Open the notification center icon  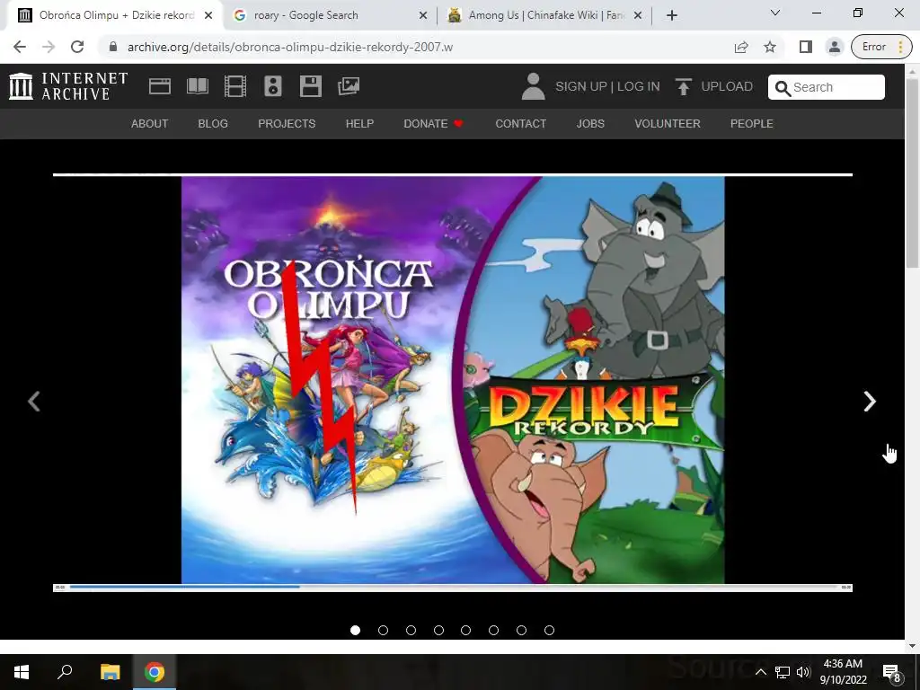coord(892,672)
